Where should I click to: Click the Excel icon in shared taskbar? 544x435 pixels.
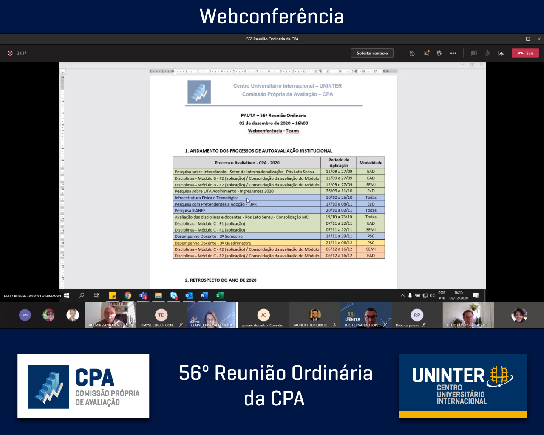(x=219, y=295)
